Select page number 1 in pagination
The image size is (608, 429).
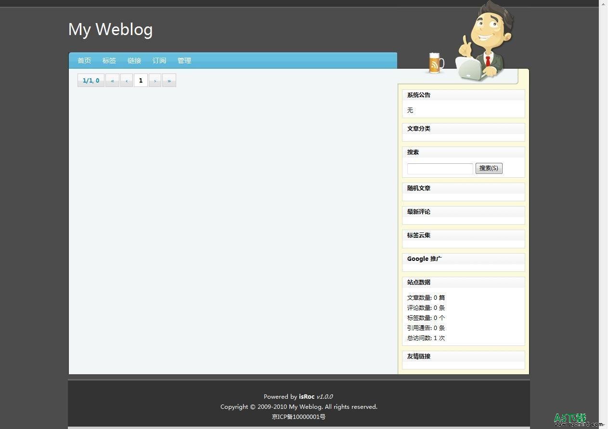(141, 80)
